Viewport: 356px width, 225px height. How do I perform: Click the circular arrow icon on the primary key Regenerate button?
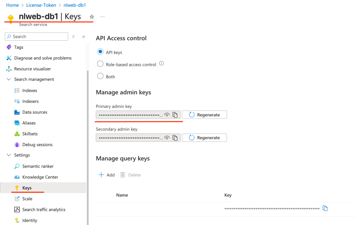(x=192, y=115)
